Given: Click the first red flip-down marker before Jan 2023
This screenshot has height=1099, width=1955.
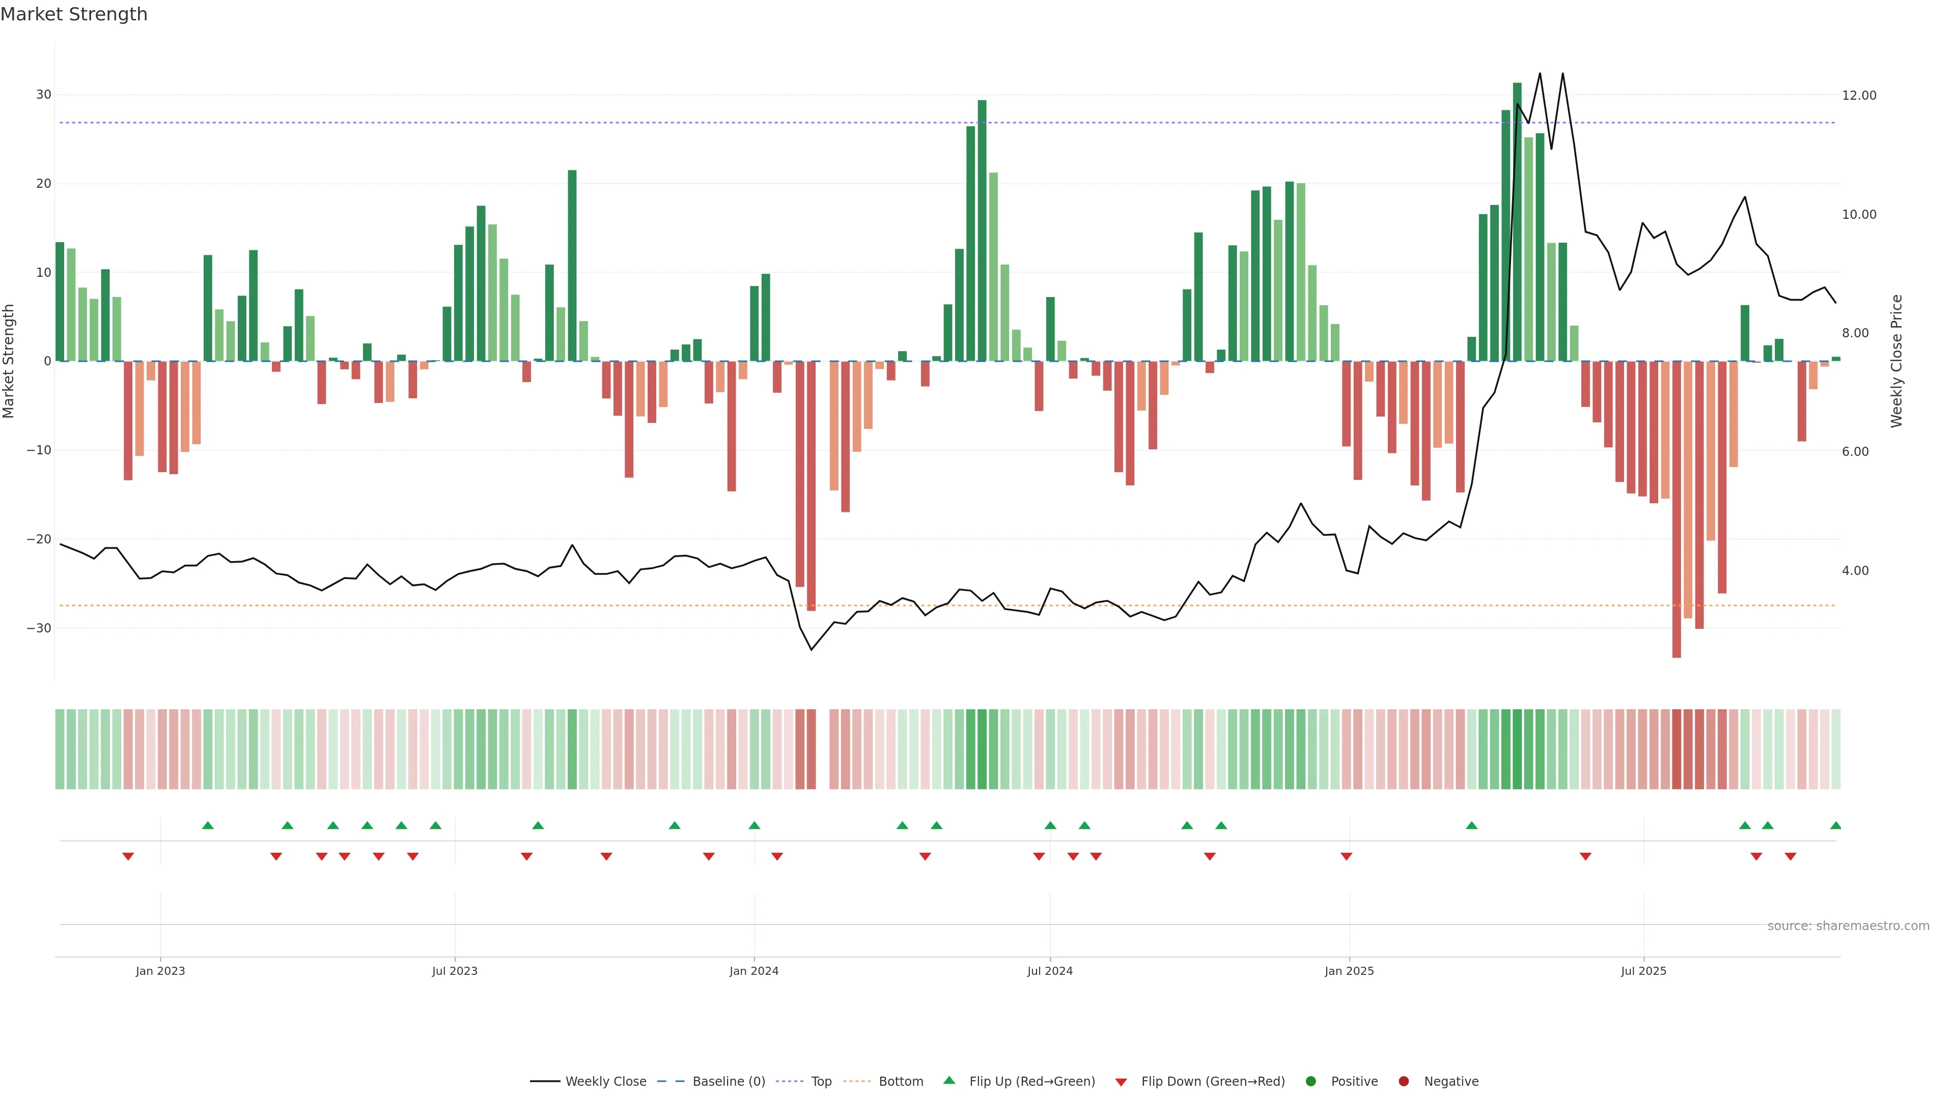Looking at the screenshot, I should click(x=128, y=856).
